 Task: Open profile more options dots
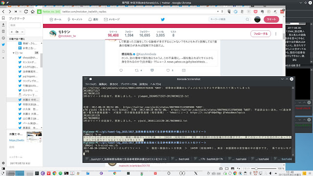click(276, 34)
